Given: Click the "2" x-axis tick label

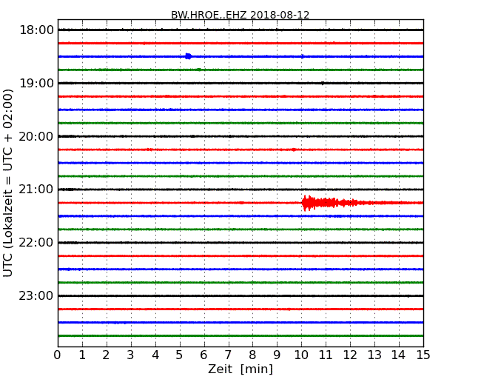Looking at the screenshot, I should coord(107,355).
